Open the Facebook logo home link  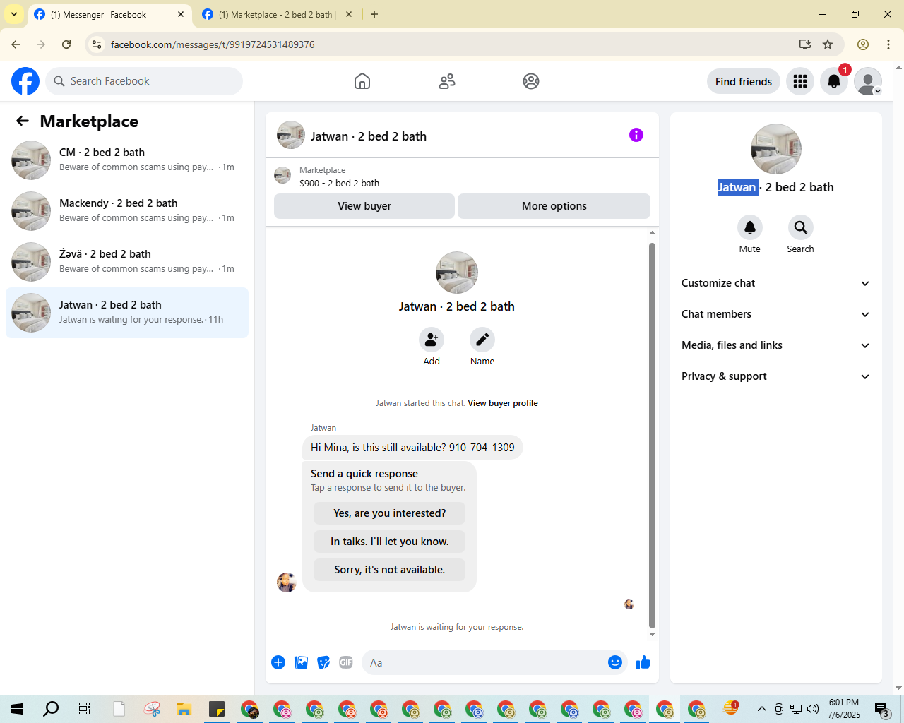pyautogui.click(x=25, y=81)
